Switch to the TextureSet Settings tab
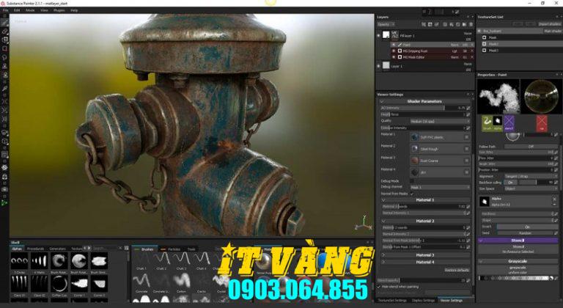This screenshot has width=563, height=308. pos(392,300)
